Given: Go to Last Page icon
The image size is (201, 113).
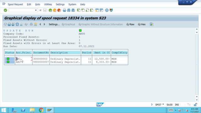Looking at the screenshot, I should (92, 10).
